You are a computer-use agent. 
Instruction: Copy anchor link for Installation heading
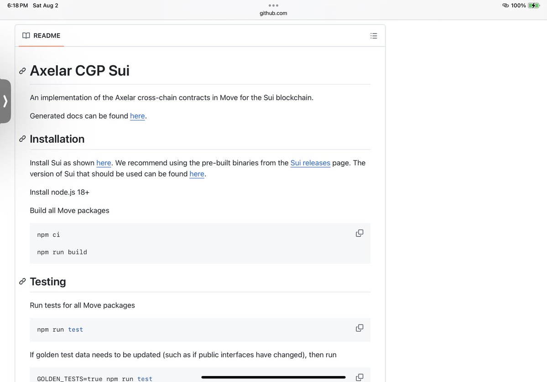click(22, 139)
